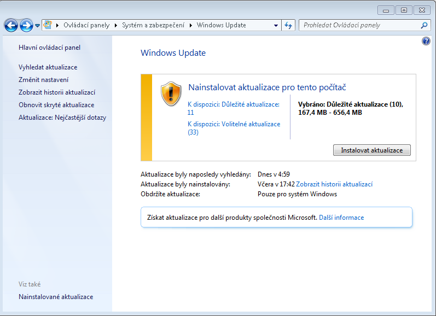
Task: Click the Nainstalovat aktualizace pro tento počítač heading
Action: point(267,87)
